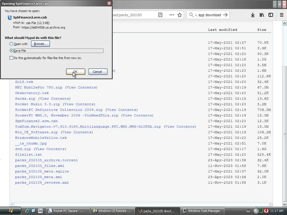Click the keyboard tray icon

[248, 211]
